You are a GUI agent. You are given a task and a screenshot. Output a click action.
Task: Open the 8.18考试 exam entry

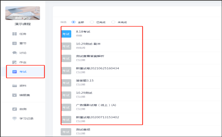point(83,32)
